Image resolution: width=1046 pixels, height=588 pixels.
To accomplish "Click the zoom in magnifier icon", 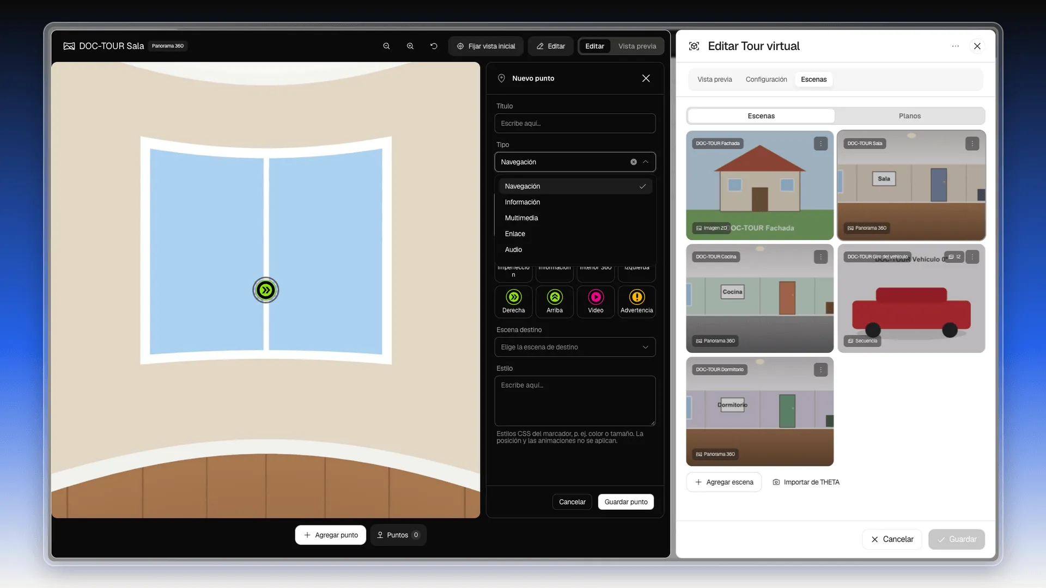I will tap(410, 46).
